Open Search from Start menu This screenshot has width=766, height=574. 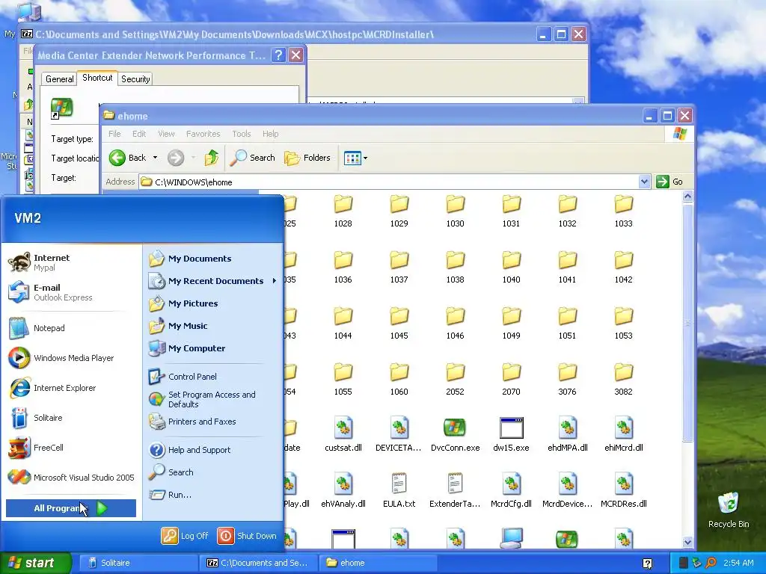212,472
